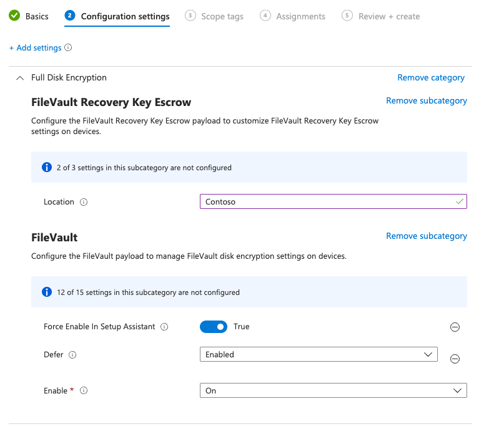
Task: Collapse the Full Disk Encryption category
Action: coord(19,78)
